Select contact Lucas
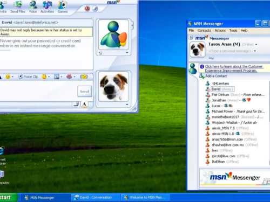 click(219, 106)
